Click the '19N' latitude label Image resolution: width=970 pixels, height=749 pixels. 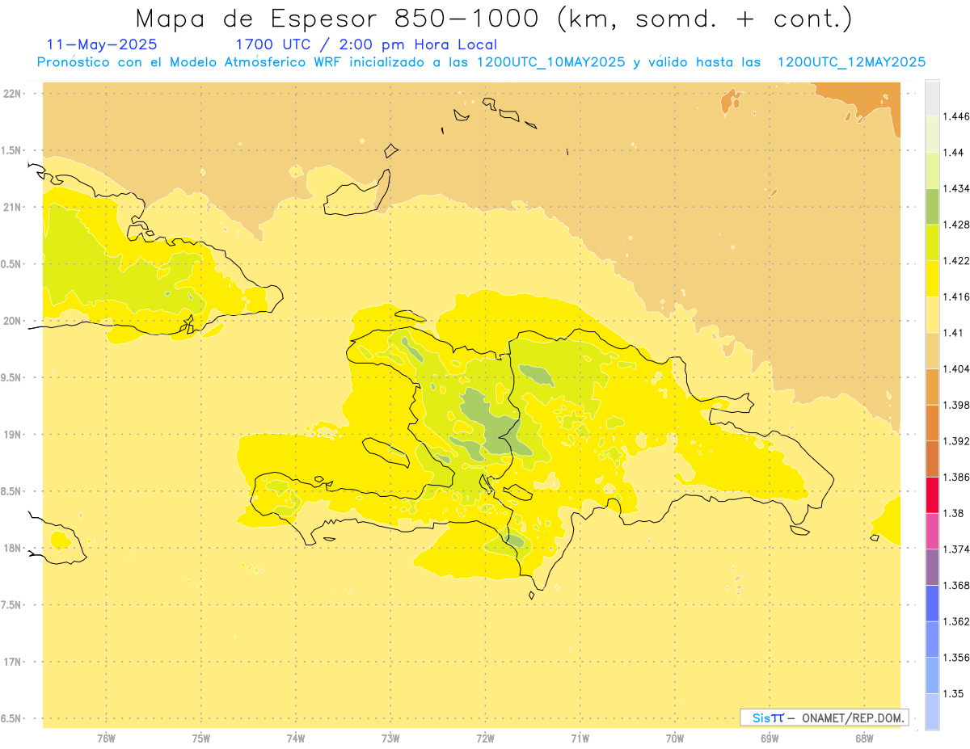[x=13, y=435]
